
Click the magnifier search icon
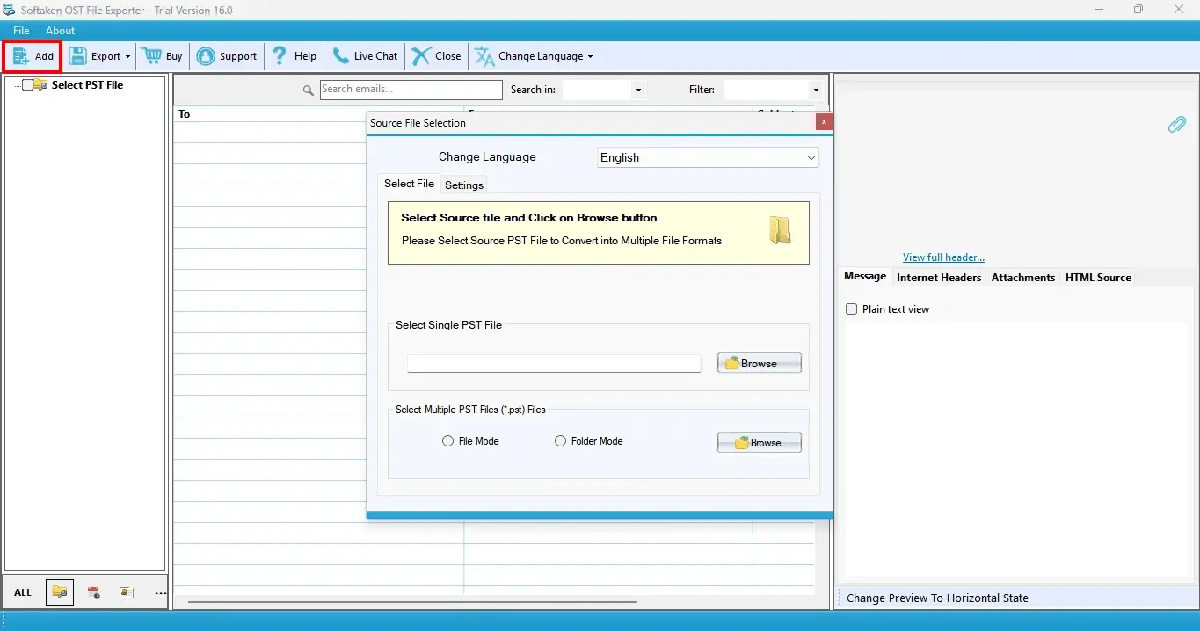tap(309, 90)
